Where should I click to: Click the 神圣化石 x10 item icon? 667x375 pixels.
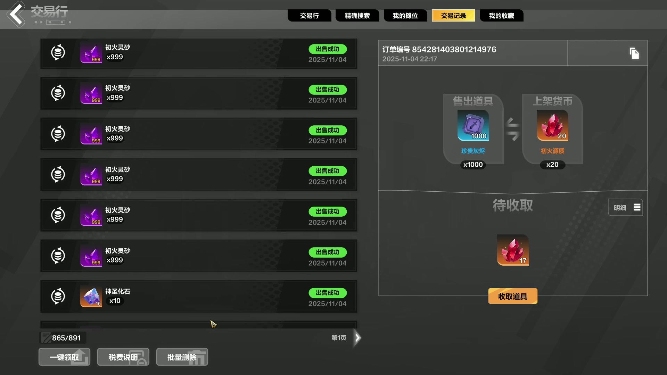pos(91,296)
